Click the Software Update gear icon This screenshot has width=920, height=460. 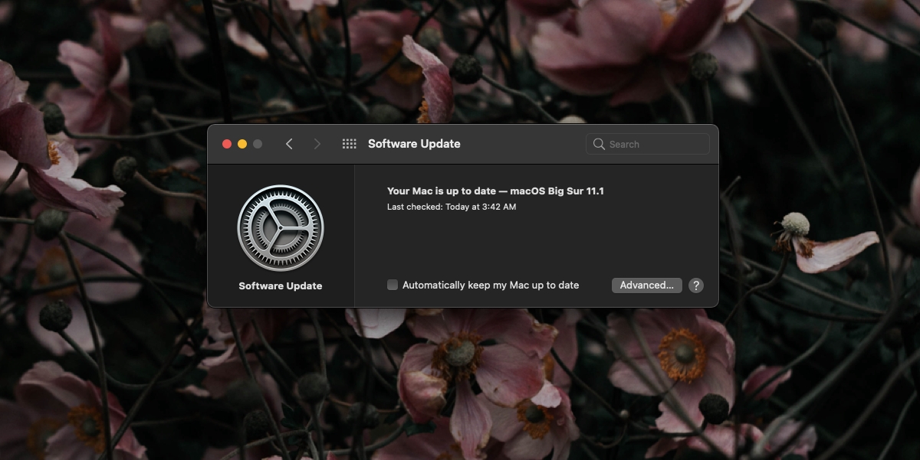pyautogui.click(x=281, y=228)
